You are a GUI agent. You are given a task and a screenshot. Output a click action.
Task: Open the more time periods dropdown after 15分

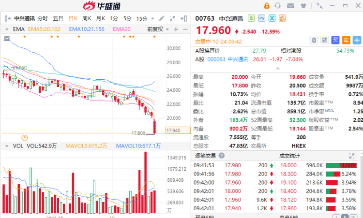click(x=152, y=19)
